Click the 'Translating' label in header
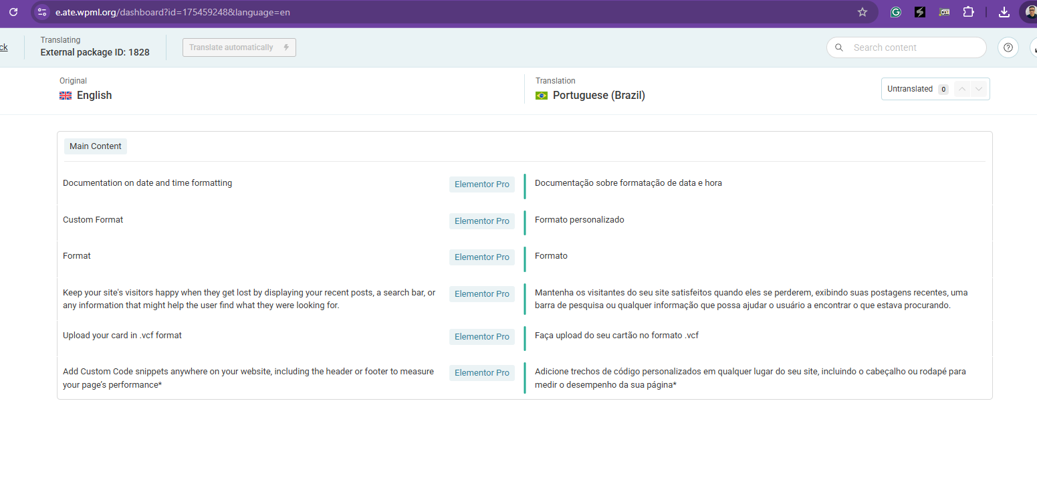Image resolution: width=1037 pixels, height=500 pixels. tap(60, 40)
